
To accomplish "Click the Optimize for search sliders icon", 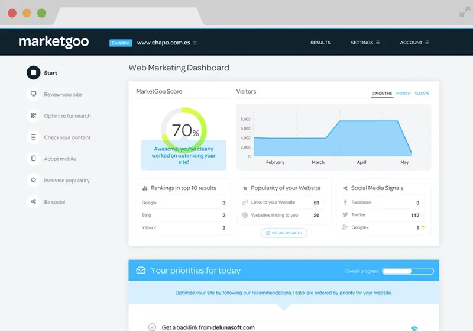I will point(34,115).
